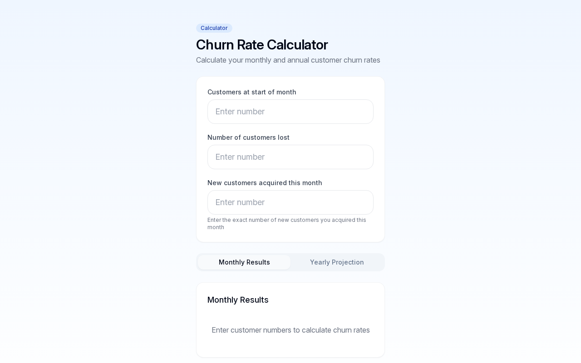Select the New customers acquired this month input
The height and width of the screenshot is (363, 581).
[290, 202]
